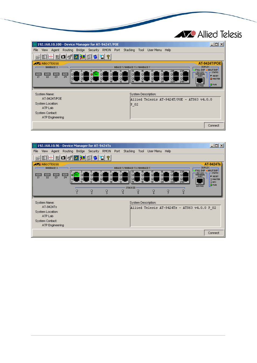The width and height of the screenshot is (257, 363).
Task: Select port 24R on the AT-9424Ts switch
Action: [186, 179]
